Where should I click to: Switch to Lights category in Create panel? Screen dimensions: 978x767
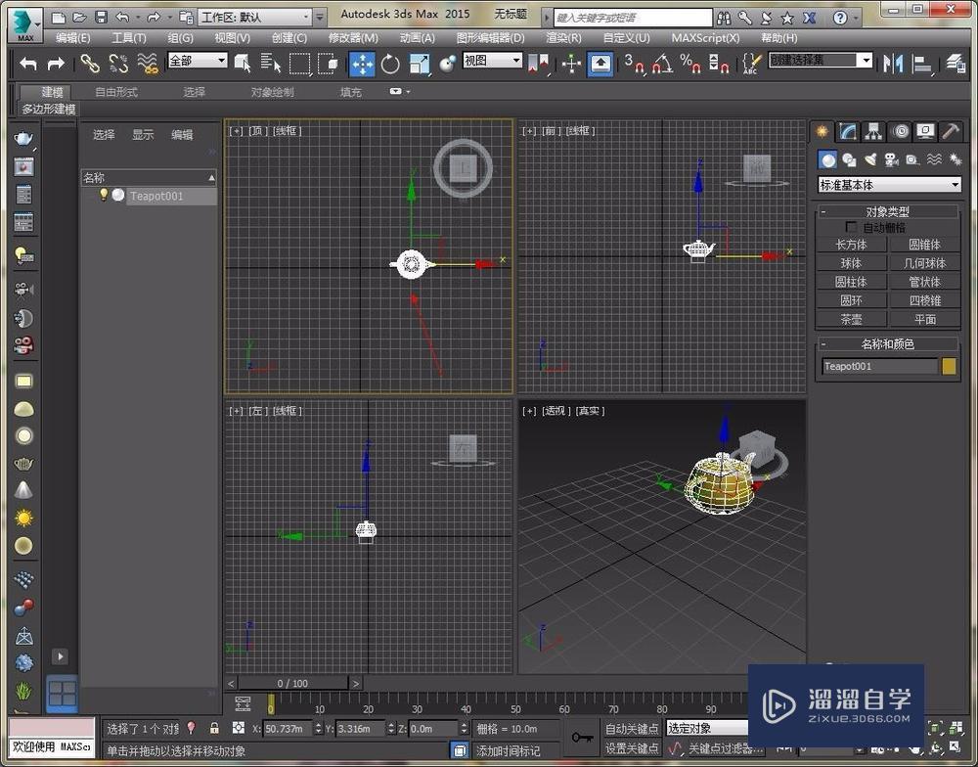click(x=869, y=159)
